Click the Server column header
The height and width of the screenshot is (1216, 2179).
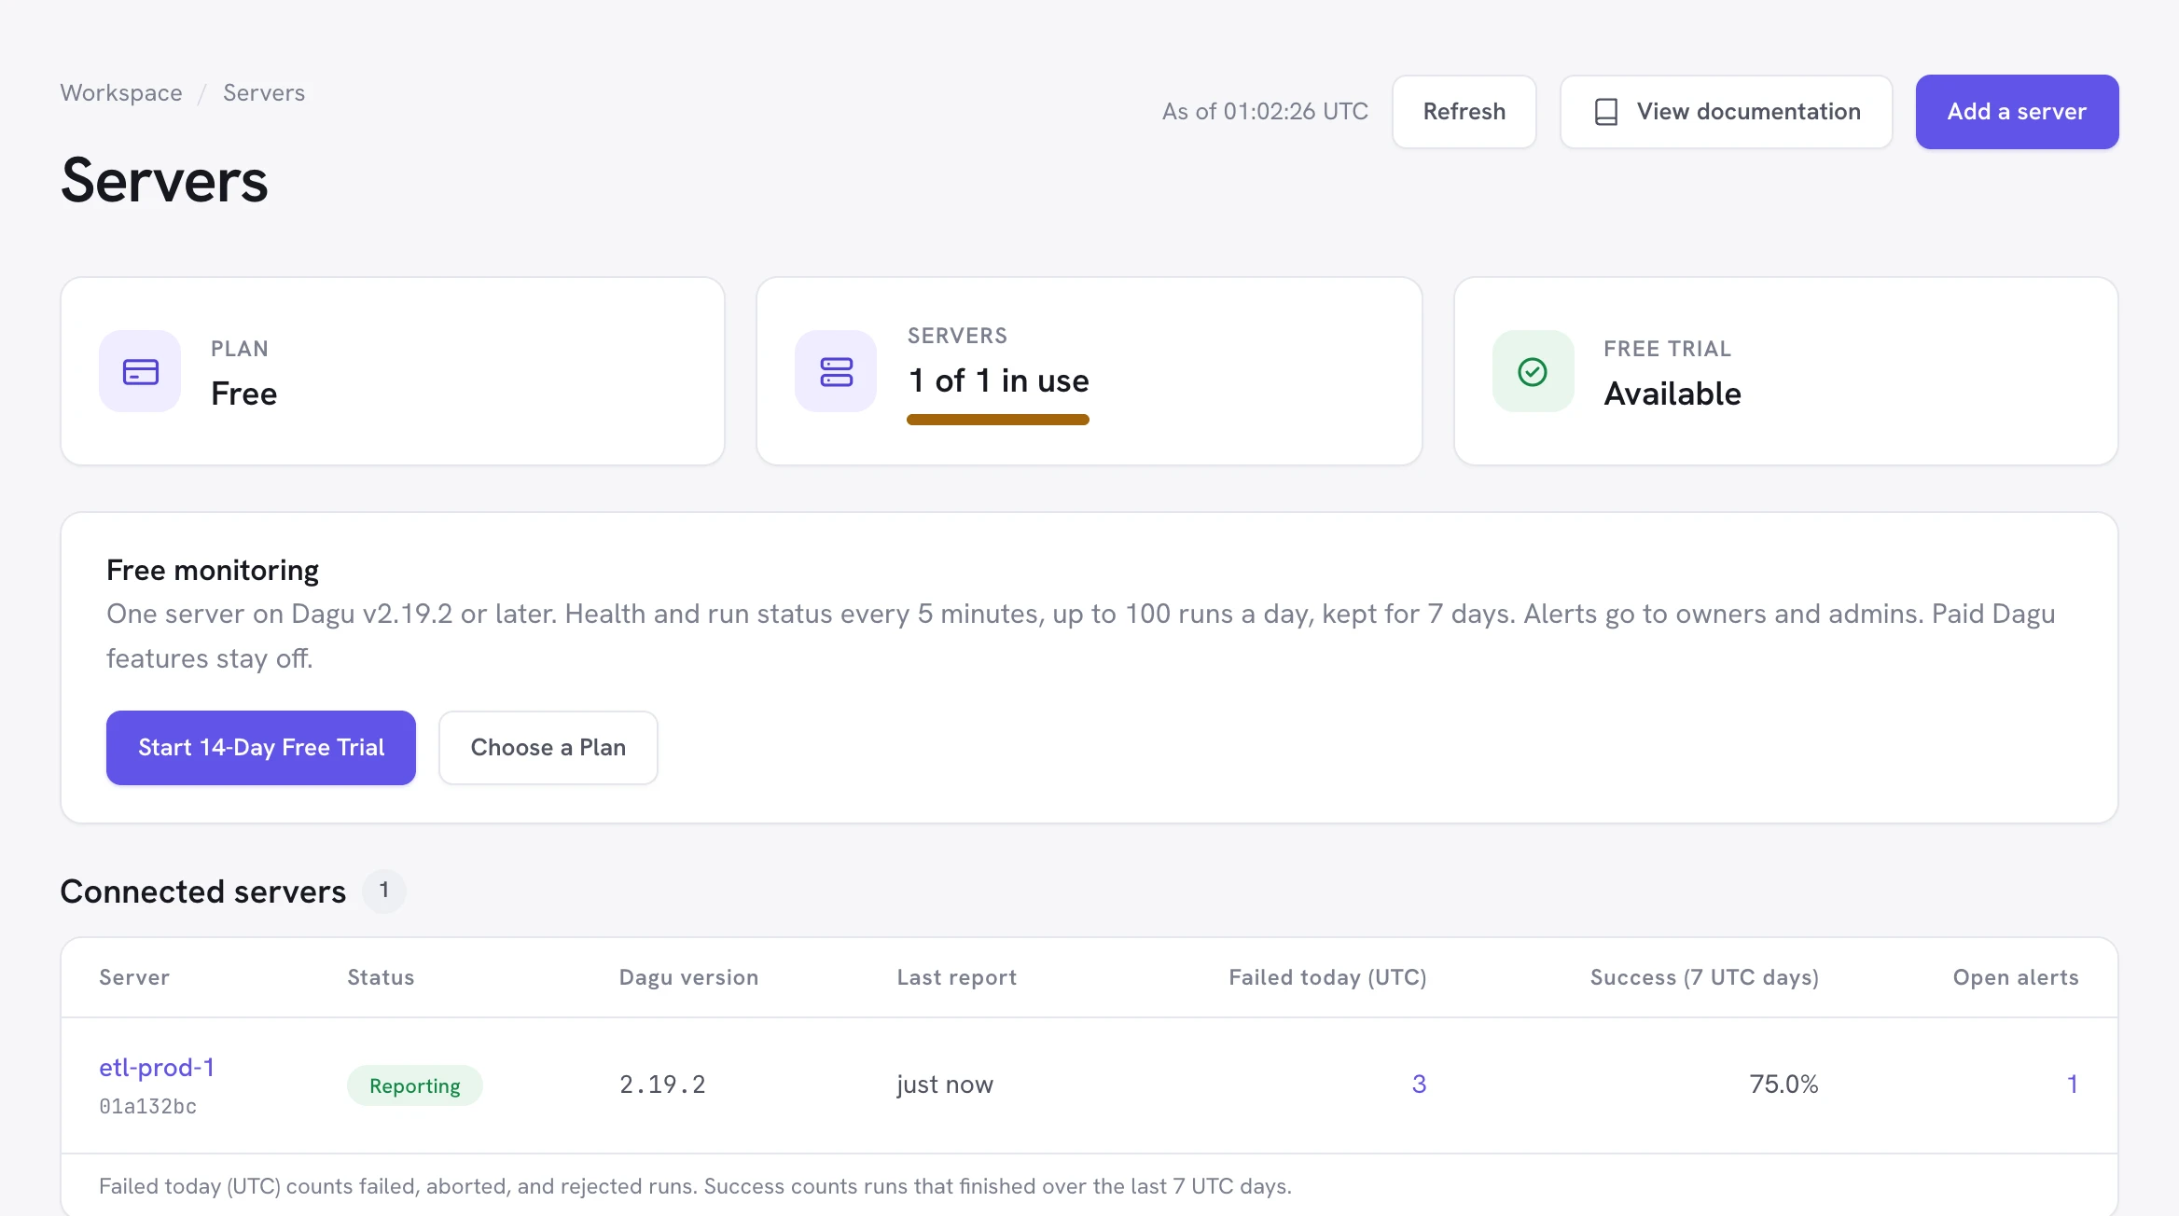pos(134,977)
